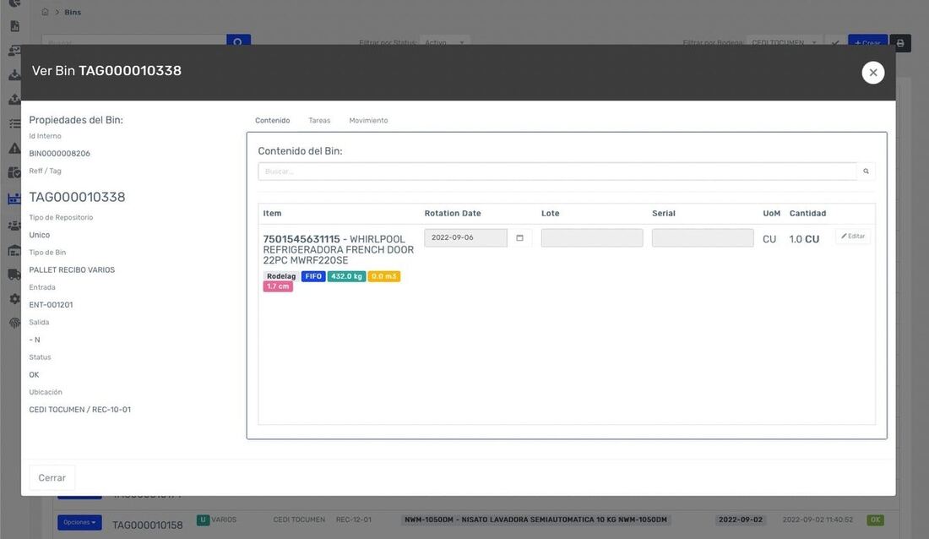Click the green 432.0 kg badge
929x539 pixels.
[x=346, y=276]
